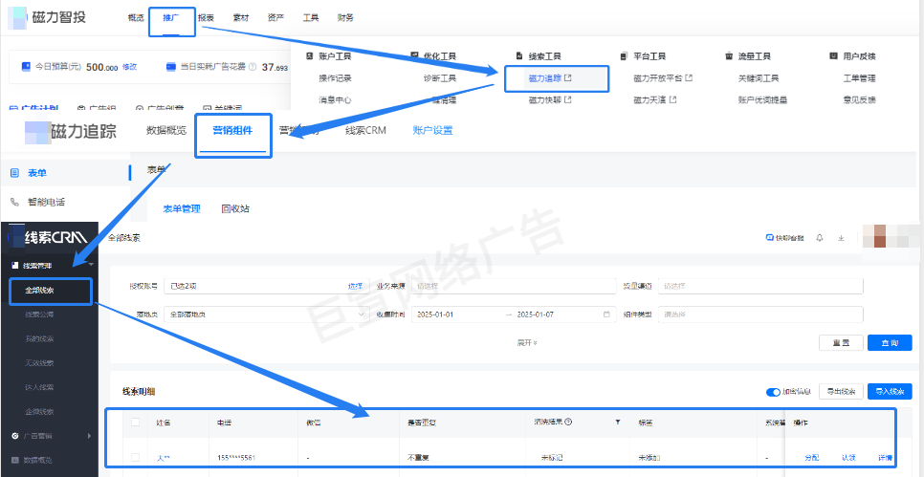
Task: Open 关键词工具 under 流量工具
Action: [759, 78]
